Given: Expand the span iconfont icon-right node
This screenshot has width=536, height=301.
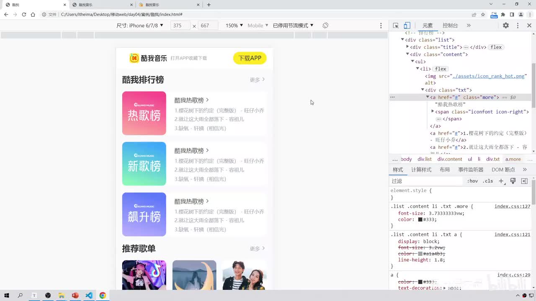Looking at the screenshot, I should click(x=433, y=112).
